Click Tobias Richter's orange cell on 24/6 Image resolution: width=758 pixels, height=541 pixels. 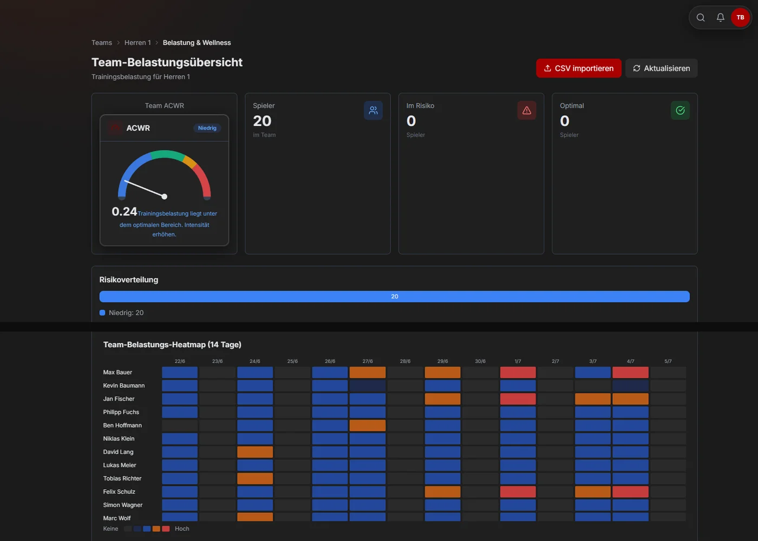coord(255,479)
